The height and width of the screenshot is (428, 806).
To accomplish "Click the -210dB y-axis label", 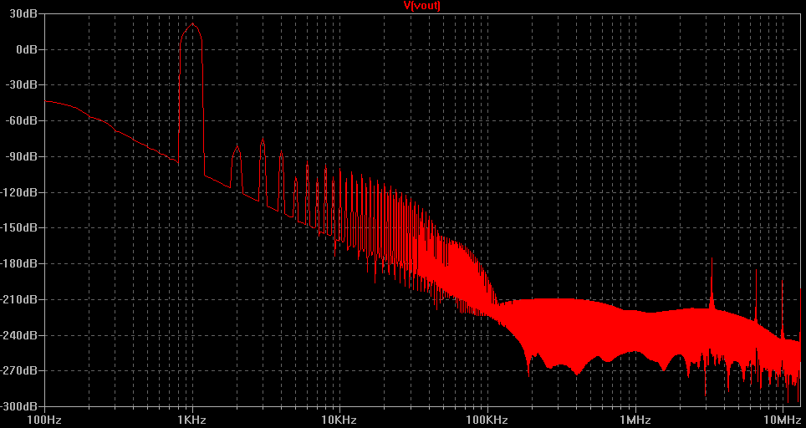I will click(x=18, y=299).
